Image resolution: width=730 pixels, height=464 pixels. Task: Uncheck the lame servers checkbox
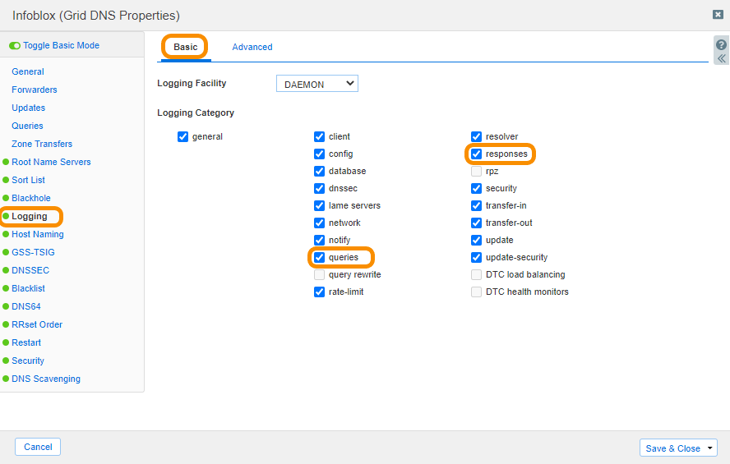(319, 205)
